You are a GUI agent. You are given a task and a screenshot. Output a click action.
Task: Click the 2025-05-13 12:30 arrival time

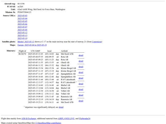tap(35, 91)
